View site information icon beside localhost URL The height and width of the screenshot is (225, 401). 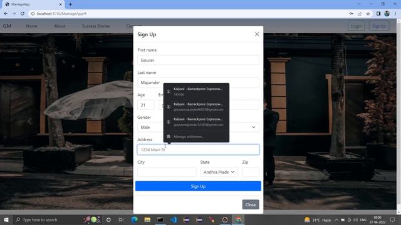pyautogui.click(x=33, y=14)
